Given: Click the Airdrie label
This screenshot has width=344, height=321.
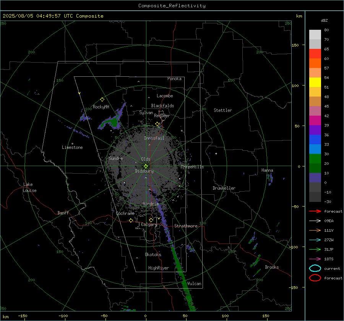Looking at the screenshot, I should click(x=151, y=204).
